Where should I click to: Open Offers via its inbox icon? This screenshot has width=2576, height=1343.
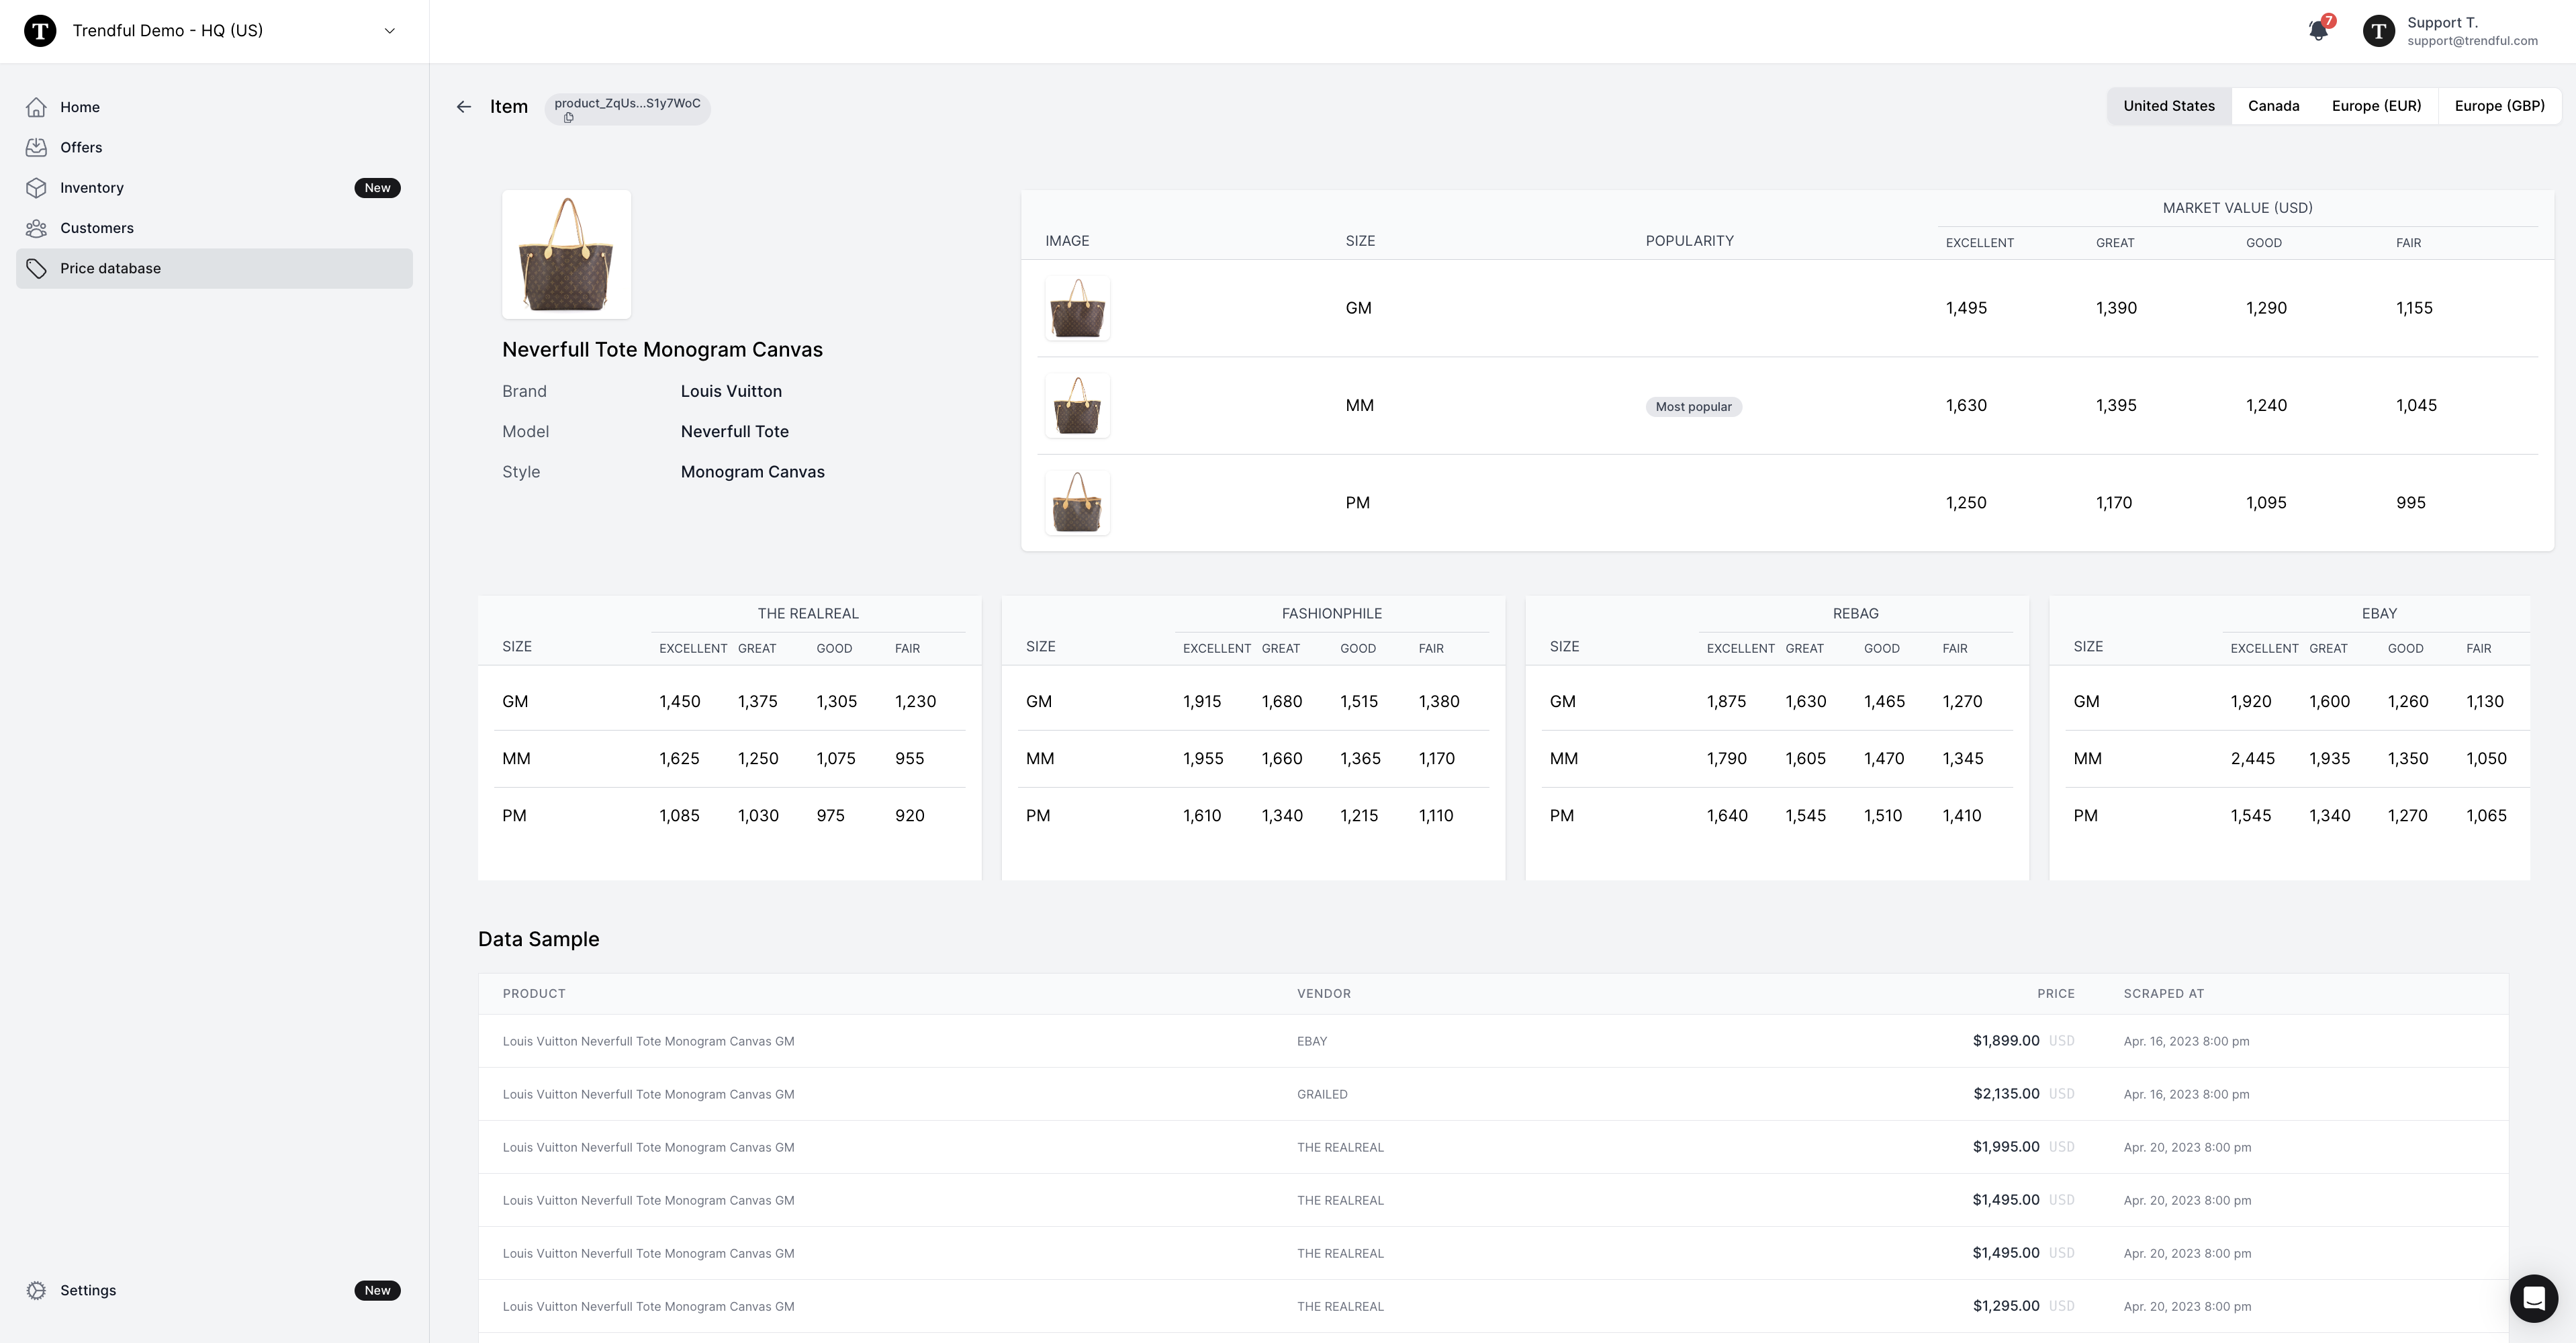click(37, 147)
